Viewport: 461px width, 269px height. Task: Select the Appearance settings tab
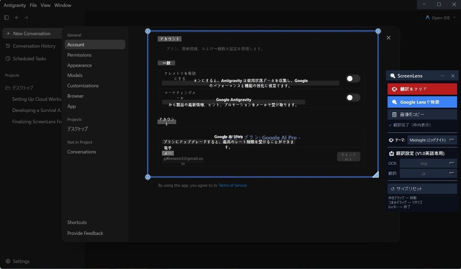(95, 65)
